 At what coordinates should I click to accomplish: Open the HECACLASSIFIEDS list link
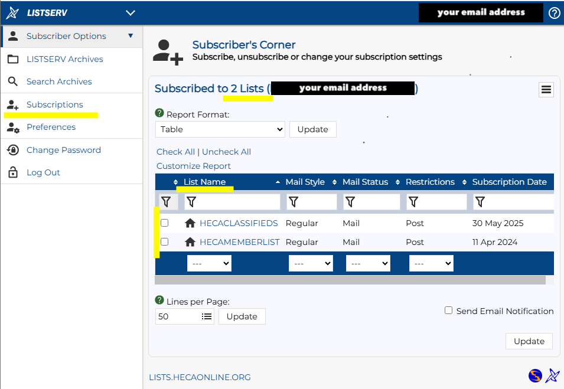(239, 223)
